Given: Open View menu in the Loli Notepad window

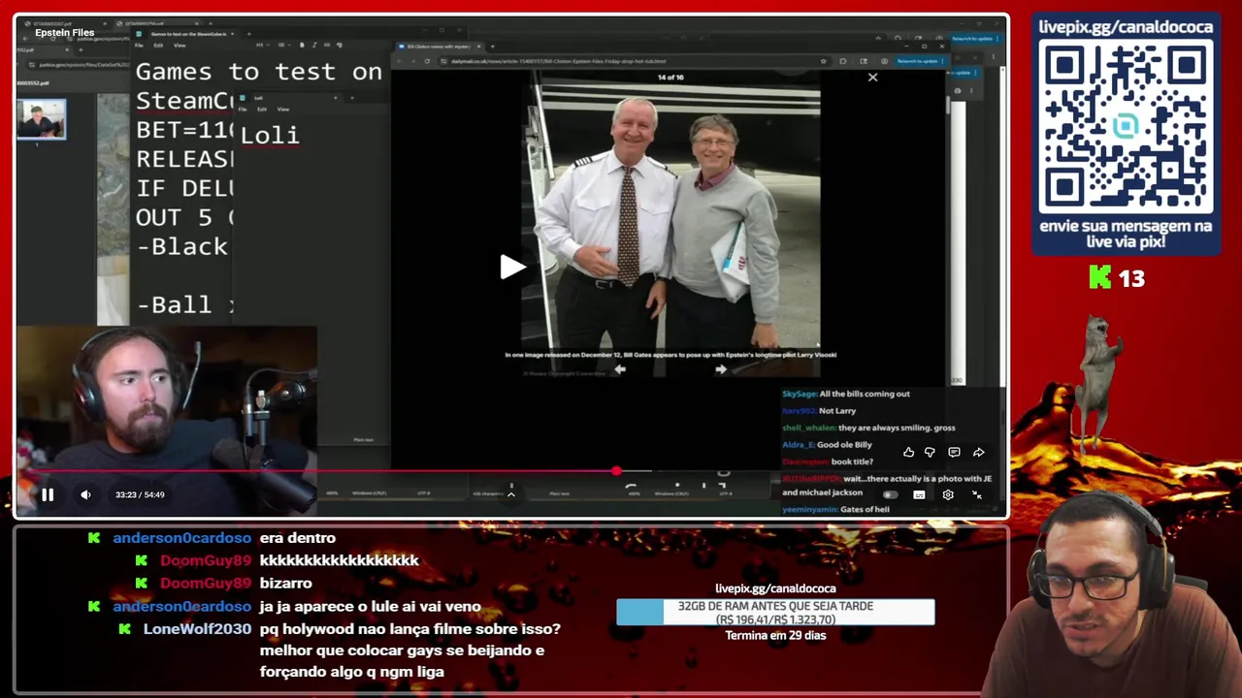Looking at the screenshot, I should pos(283,109).
